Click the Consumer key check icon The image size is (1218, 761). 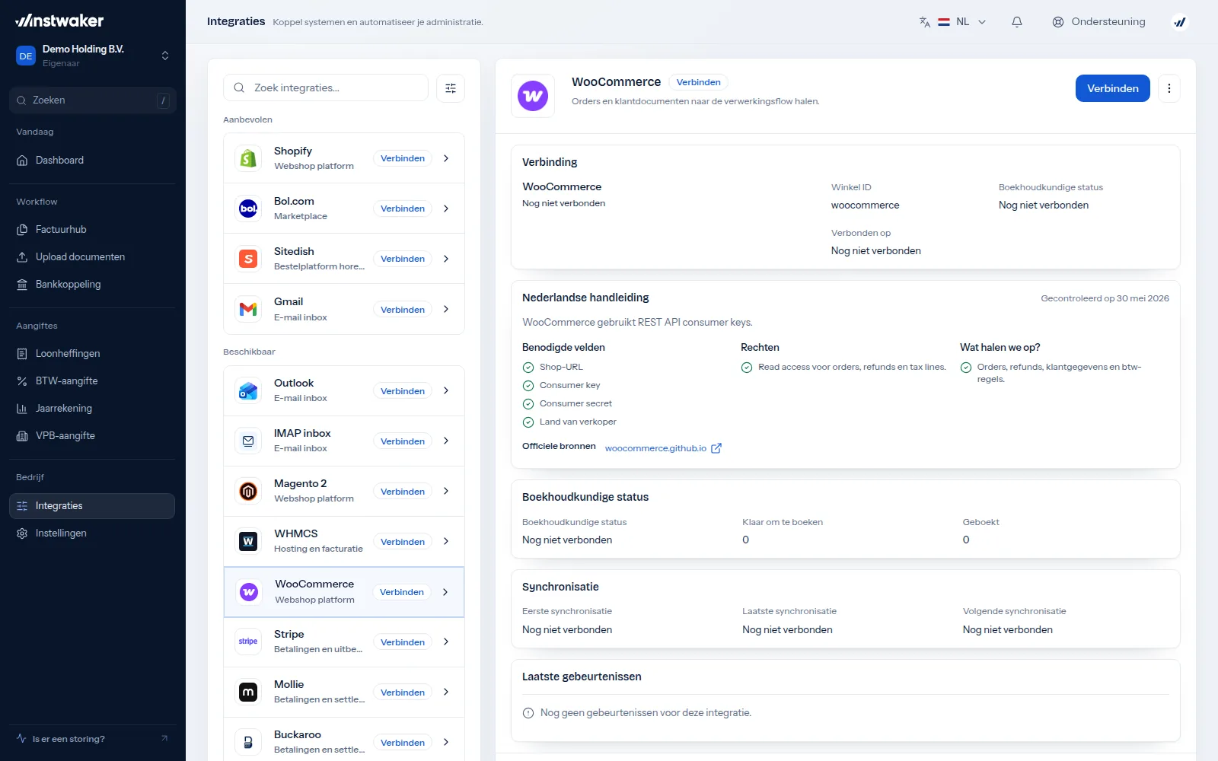click(x=528, y=386)
